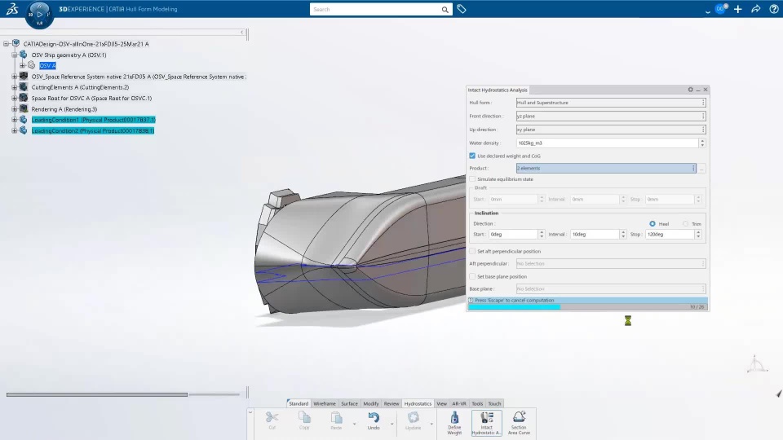Click the computation progress bar
The image size is (783, 440).
[588, 307]
